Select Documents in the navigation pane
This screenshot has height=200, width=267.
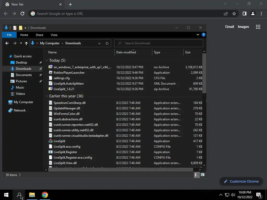(x=24, y=75)
